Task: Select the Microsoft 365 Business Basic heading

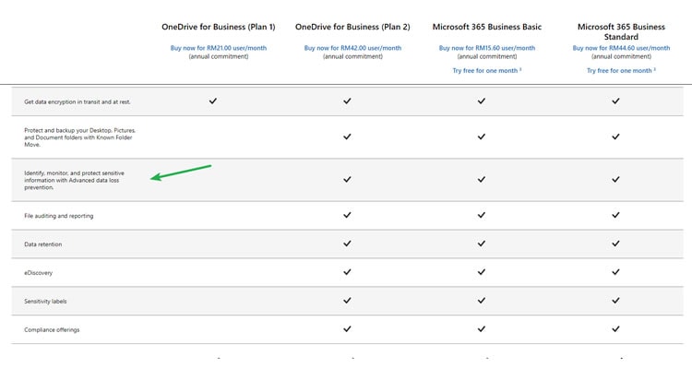Action: click(487, 27)
